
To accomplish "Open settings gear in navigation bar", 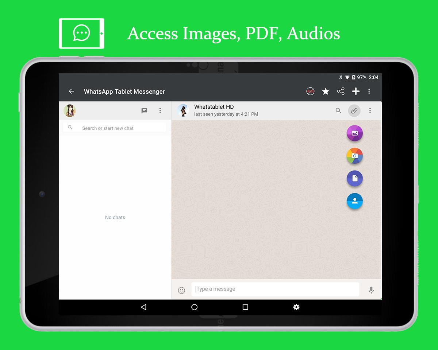I will (296, 307).
